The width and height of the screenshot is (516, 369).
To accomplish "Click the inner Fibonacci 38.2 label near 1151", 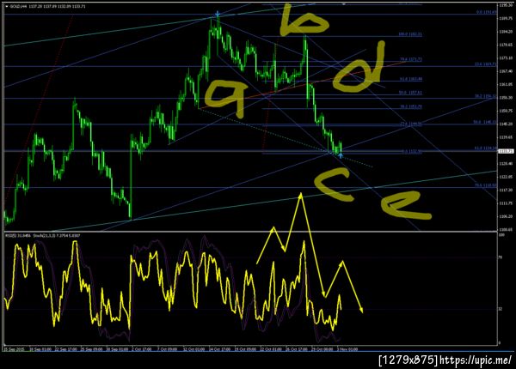I will pyautogui.click(x=411, y=106).
